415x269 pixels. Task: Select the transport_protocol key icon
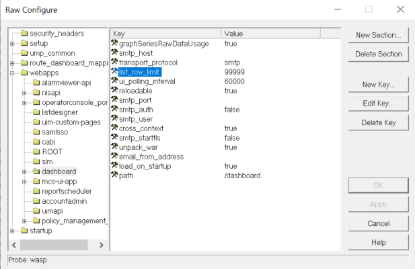(114, 63)
